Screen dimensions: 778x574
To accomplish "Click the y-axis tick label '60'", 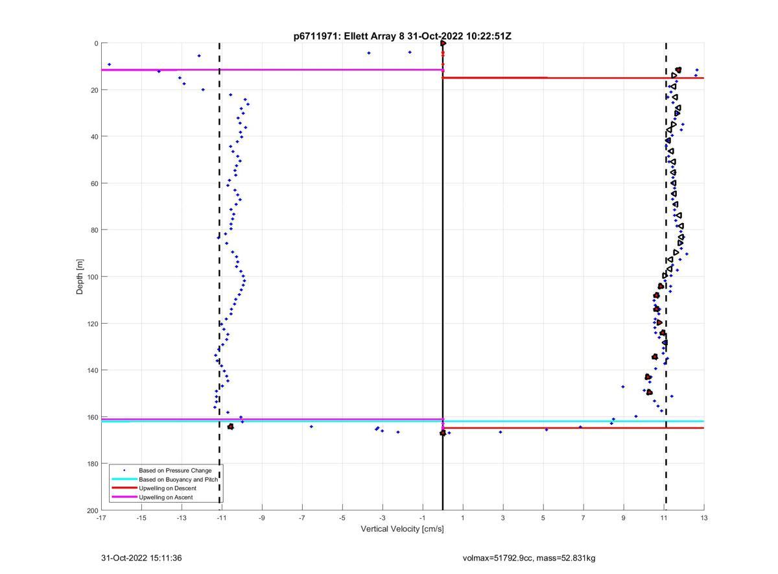I will pos(94,184).
